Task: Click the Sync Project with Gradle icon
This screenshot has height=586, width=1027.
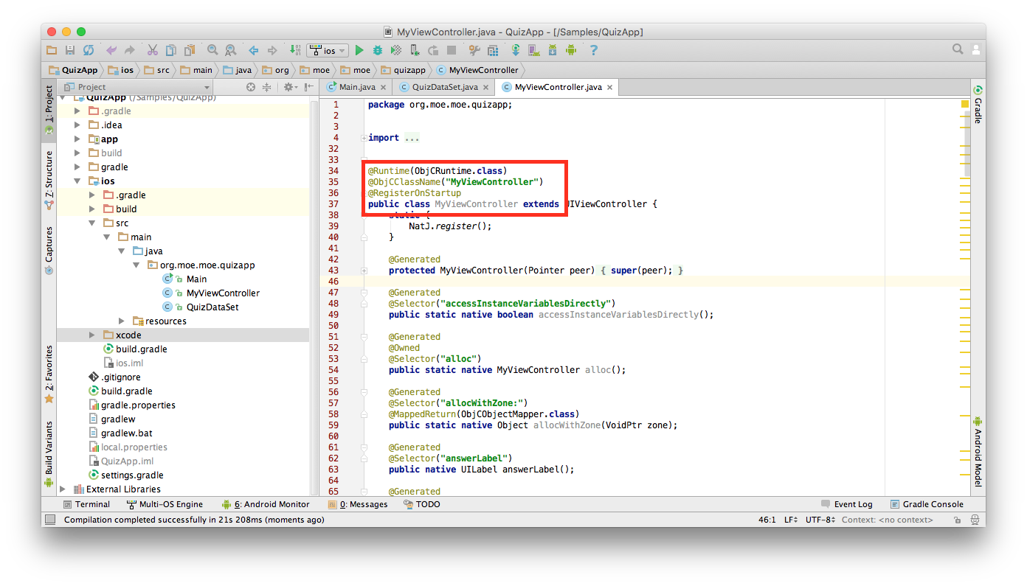Action: coord(516,50)
